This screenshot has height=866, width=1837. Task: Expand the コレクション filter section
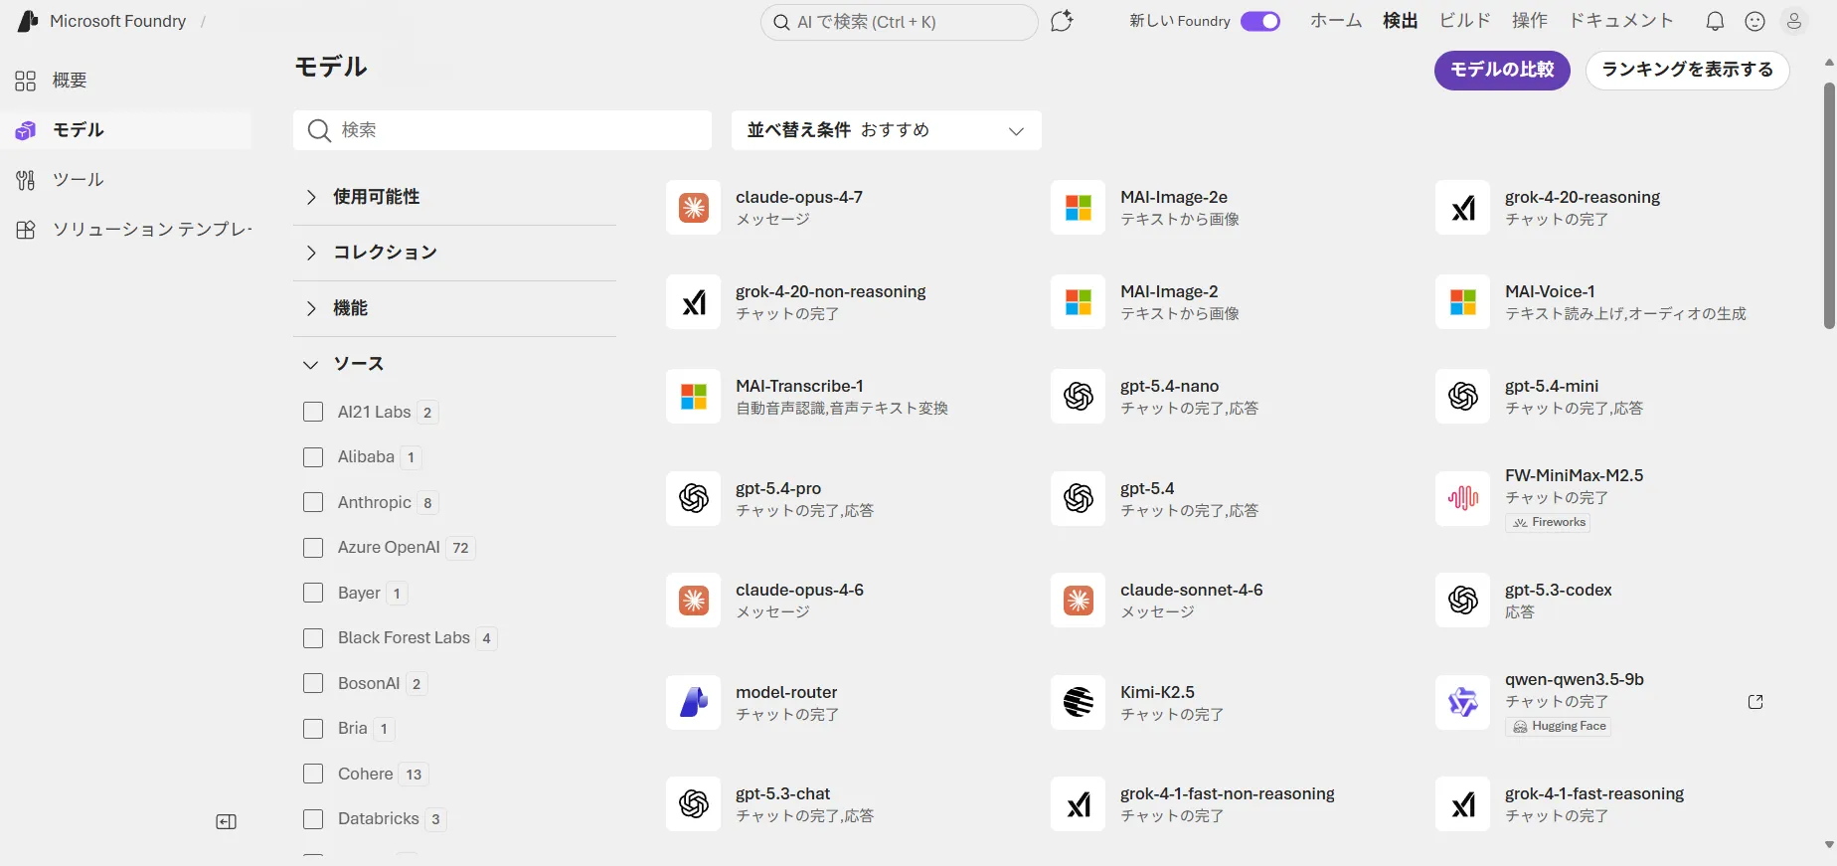454,253
